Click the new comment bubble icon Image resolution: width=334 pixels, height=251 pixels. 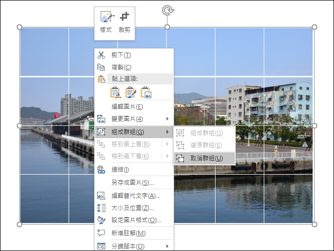click(x=101, y=233)
